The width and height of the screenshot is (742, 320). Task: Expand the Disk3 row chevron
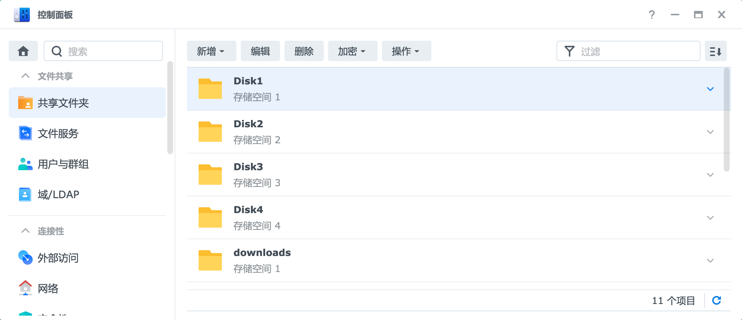(710, 175)
